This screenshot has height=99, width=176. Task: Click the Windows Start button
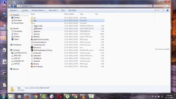pyautogui.click(x=4, y=97)
